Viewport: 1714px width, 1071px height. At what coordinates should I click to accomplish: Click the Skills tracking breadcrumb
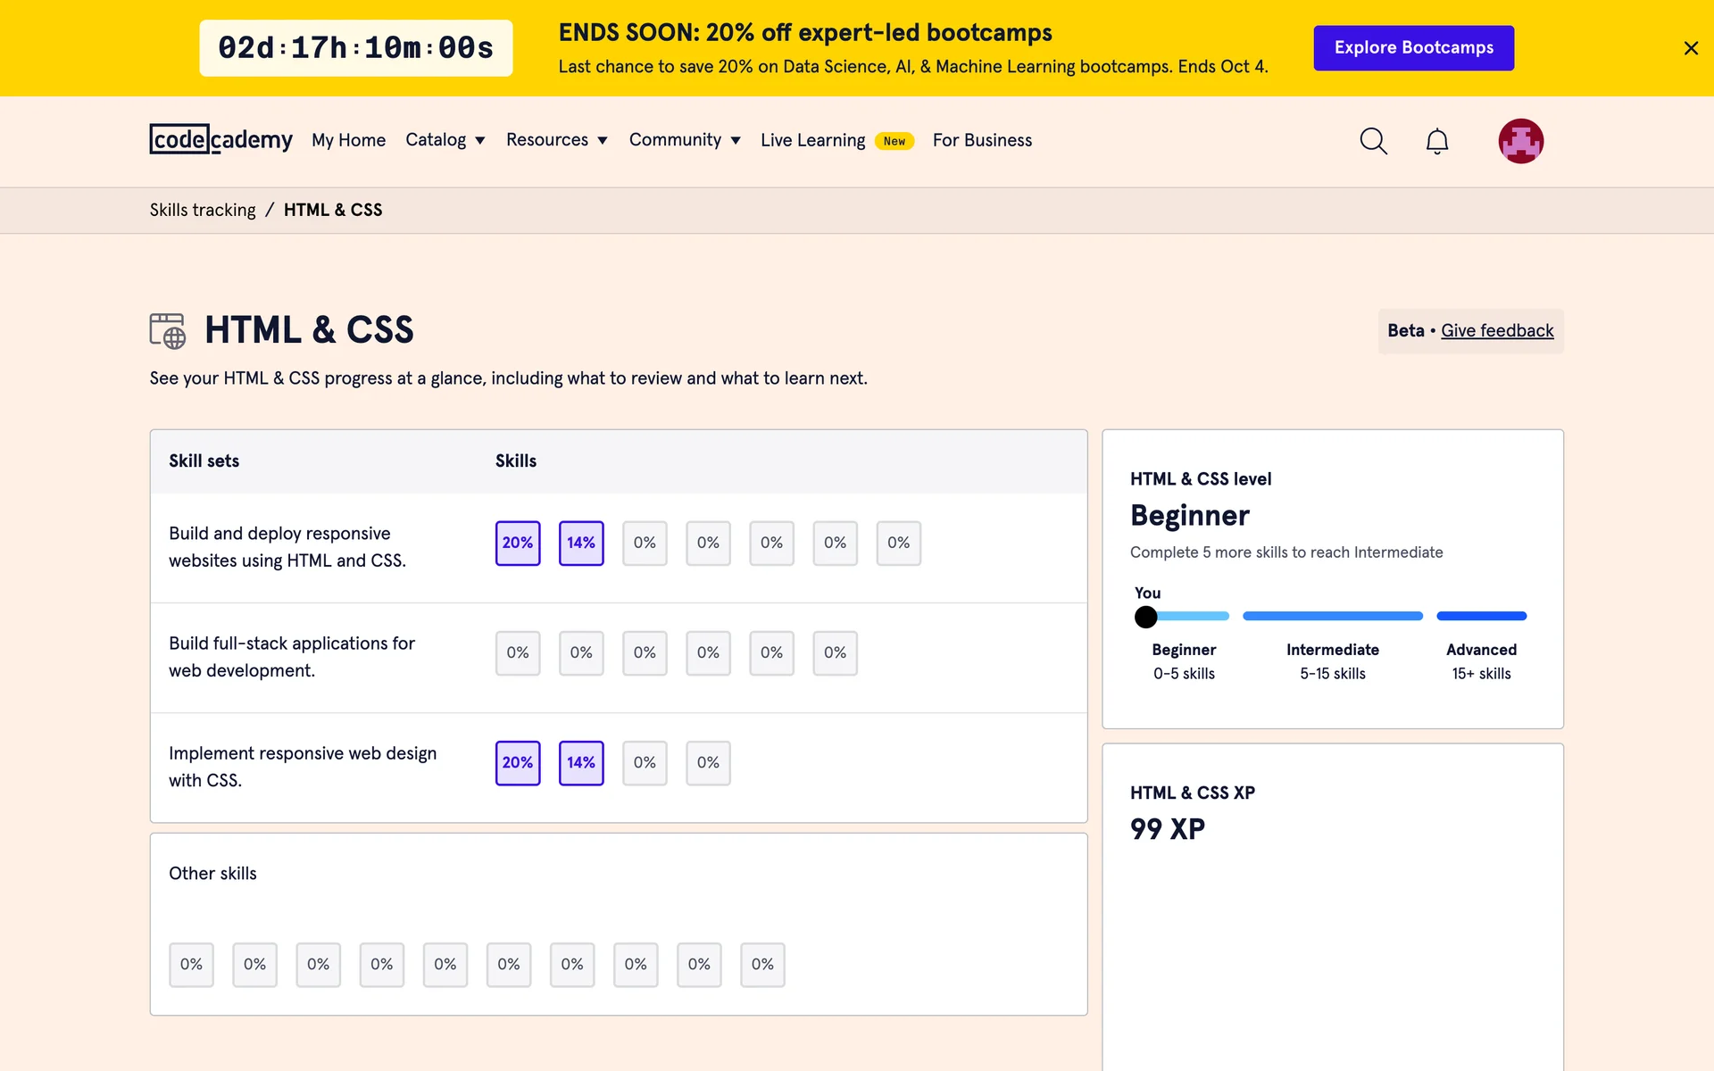click(203, 210)
